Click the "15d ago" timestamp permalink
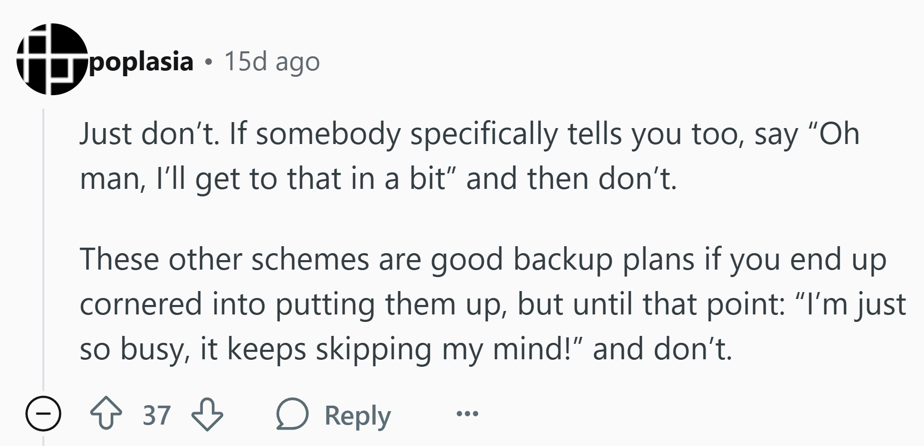This screenshot has height=446, width=924. (272, 62)
